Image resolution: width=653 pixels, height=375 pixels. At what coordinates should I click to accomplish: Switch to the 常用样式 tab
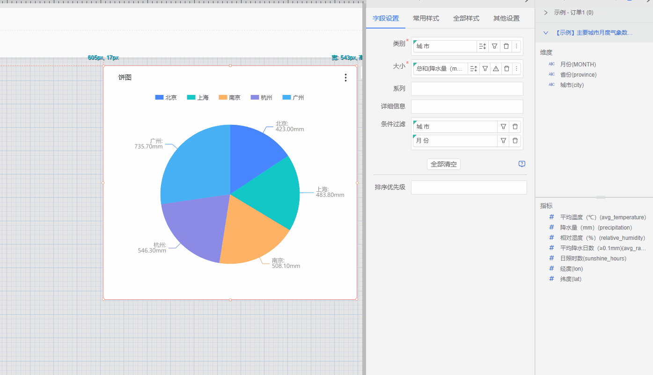coord(426,19)
